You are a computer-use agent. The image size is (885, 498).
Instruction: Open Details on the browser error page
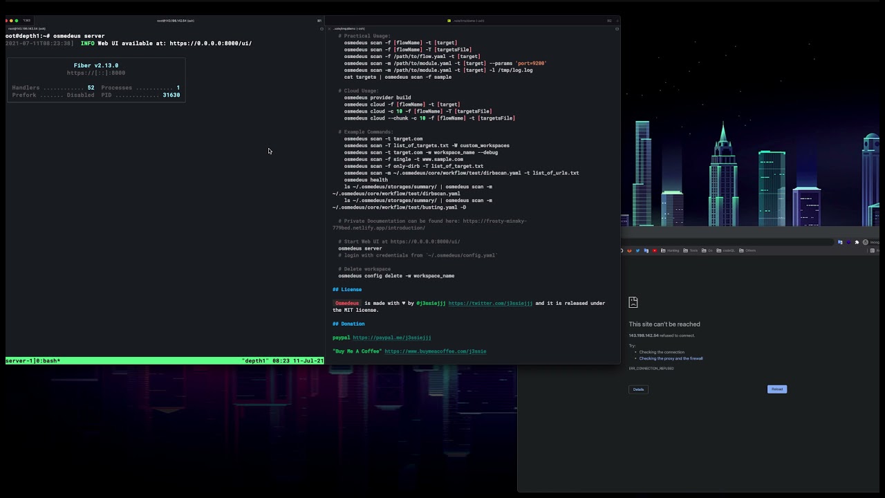point(638,389)
